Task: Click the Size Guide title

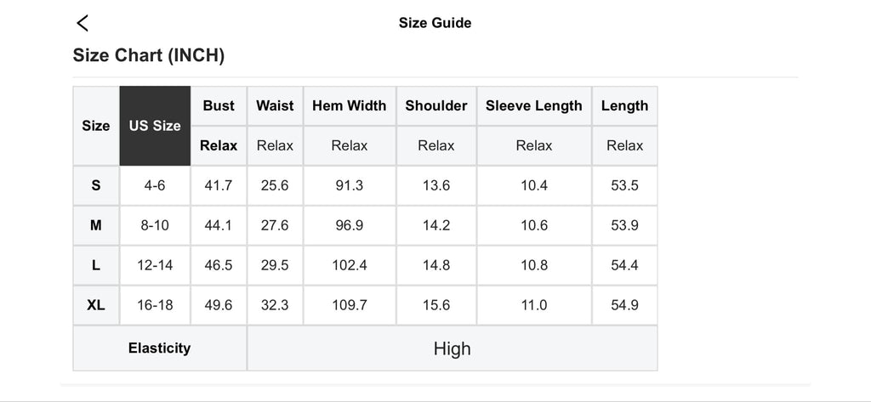Action: click(x=435, y=23)
